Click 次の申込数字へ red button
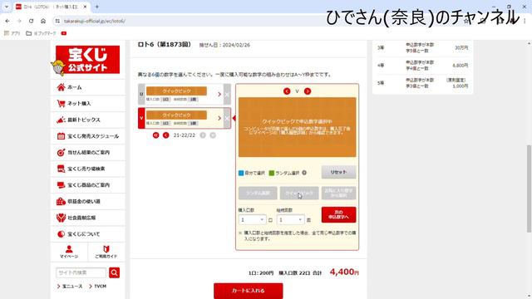The image size is (532, 299). tap(338, 214)
